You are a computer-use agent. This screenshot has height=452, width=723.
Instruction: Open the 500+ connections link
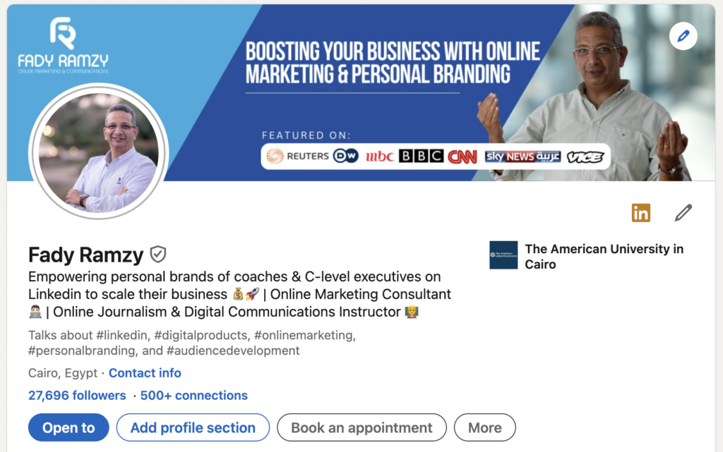(x=193, y=396)
